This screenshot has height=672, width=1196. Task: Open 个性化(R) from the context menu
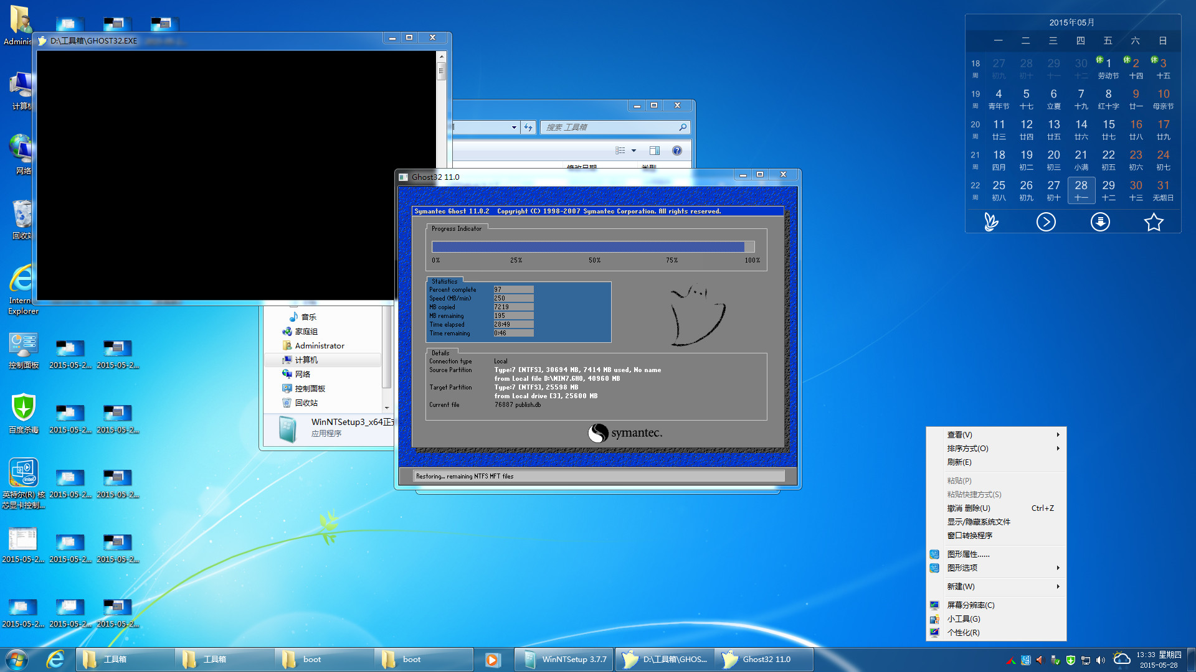(x=997, y=633)
